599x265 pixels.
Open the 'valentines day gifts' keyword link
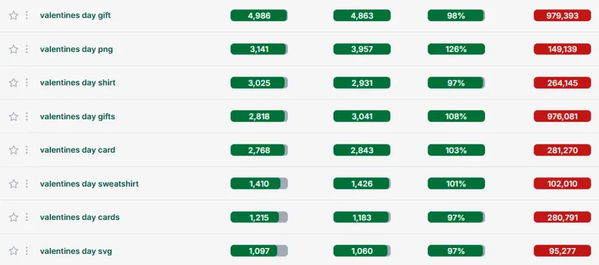click(77, 116)
